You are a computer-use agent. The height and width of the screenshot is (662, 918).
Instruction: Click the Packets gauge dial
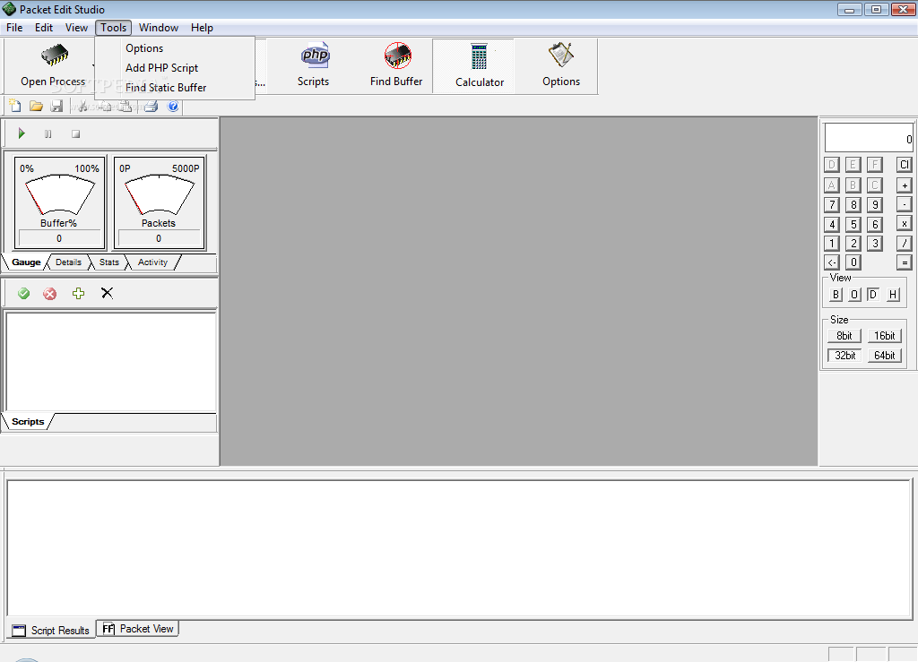pos(159,194)
